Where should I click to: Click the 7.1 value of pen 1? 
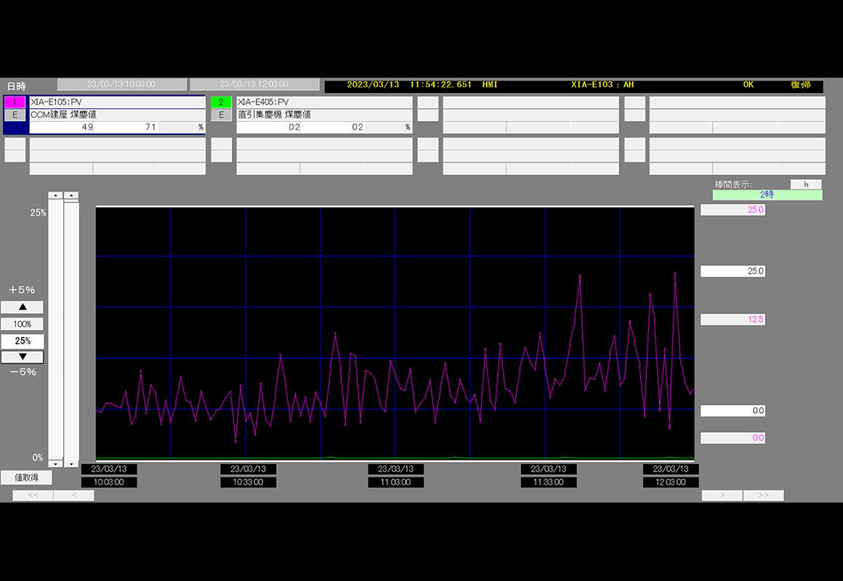[x=125, y=127]
